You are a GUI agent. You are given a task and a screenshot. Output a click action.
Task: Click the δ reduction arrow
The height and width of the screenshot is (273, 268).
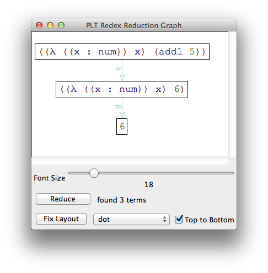pyautogui.click(x=122, y=70)
